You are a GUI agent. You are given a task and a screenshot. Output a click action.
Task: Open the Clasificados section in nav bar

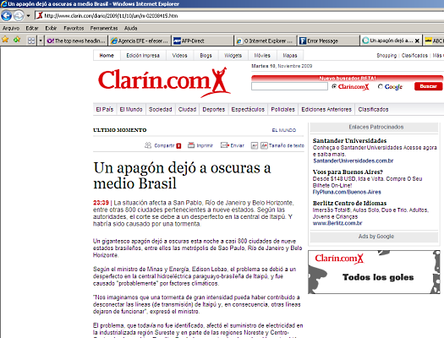[x=373, y=110]
